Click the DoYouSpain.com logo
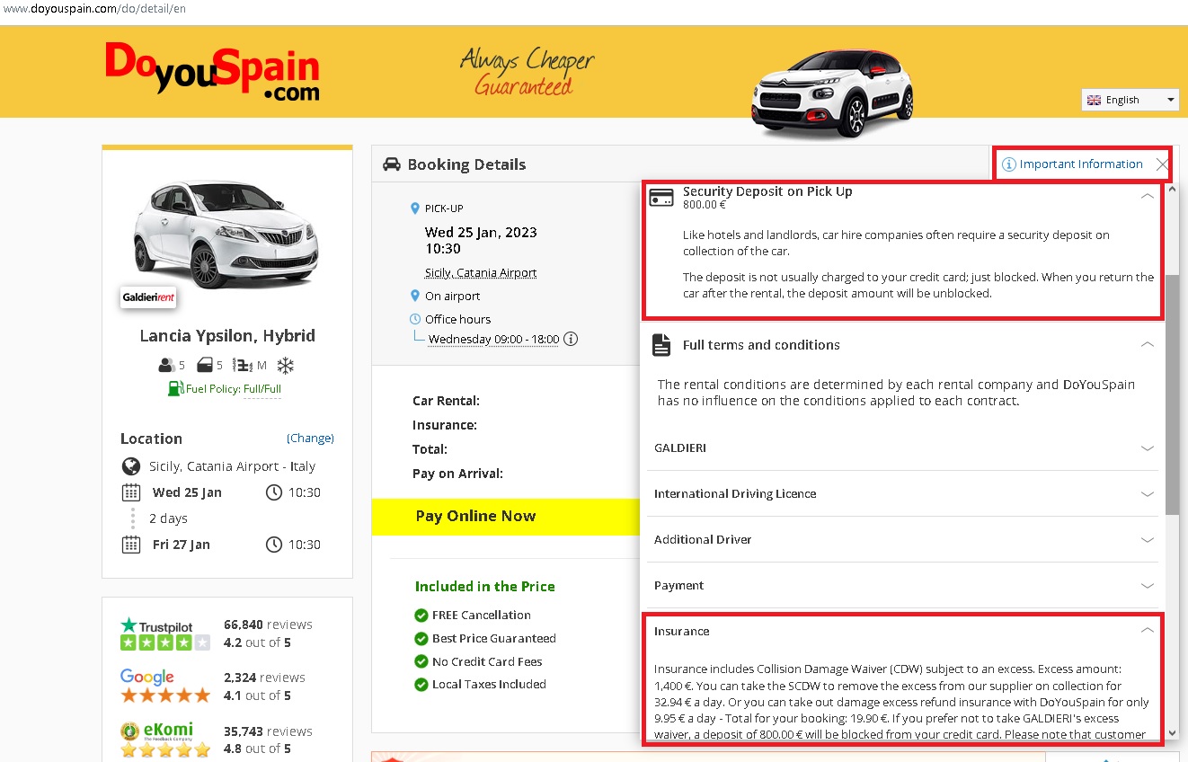The height and width of the screenshot is (762, 1188). click(x=212, y=70)
